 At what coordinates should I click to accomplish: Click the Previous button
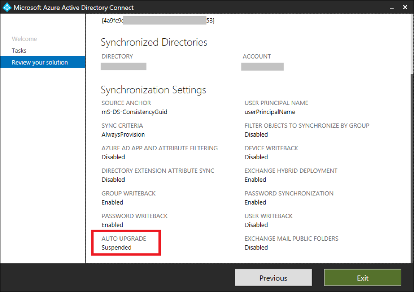(x=273, y=278)
